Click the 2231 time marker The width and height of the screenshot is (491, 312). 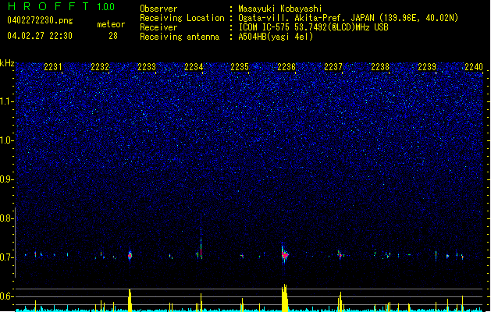(52, 67)
